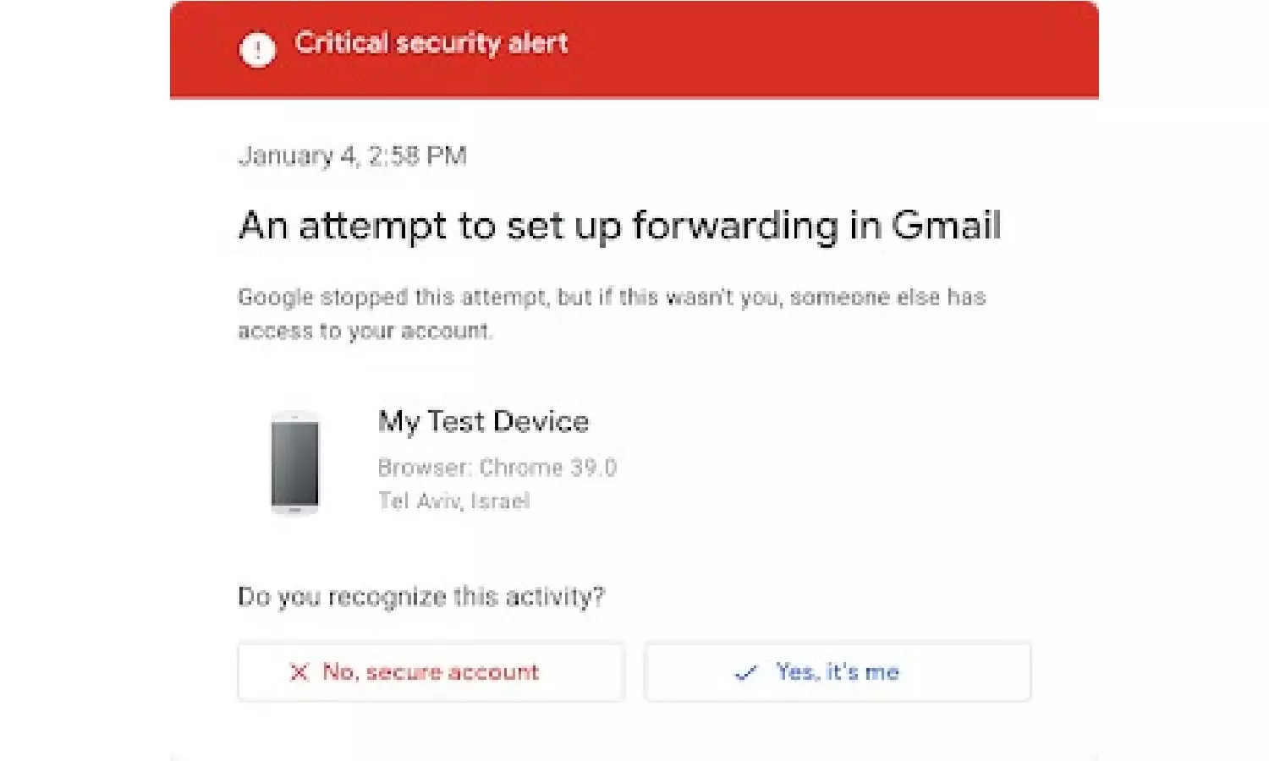Click the "Do you recognize this activity?" question

click(x=420, y=597)
